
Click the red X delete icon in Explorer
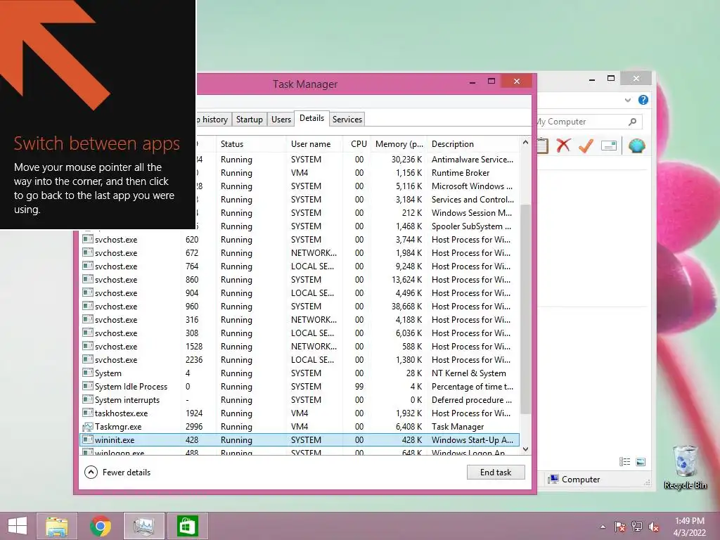tap(563, 146)
